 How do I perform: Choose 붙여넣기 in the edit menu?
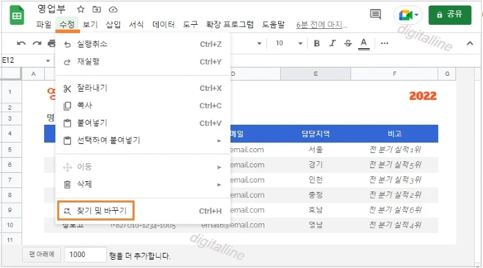pyautogui.click(x=143, y=123)
